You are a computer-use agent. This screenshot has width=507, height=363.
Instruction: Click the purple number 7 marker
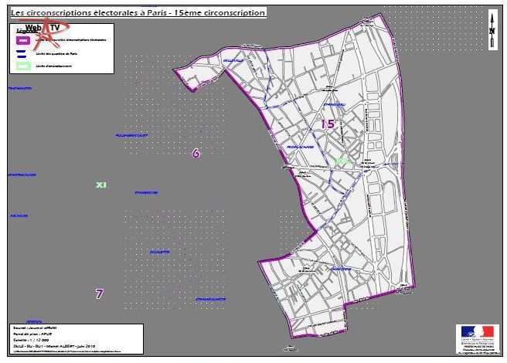click(x=99, y=294)
